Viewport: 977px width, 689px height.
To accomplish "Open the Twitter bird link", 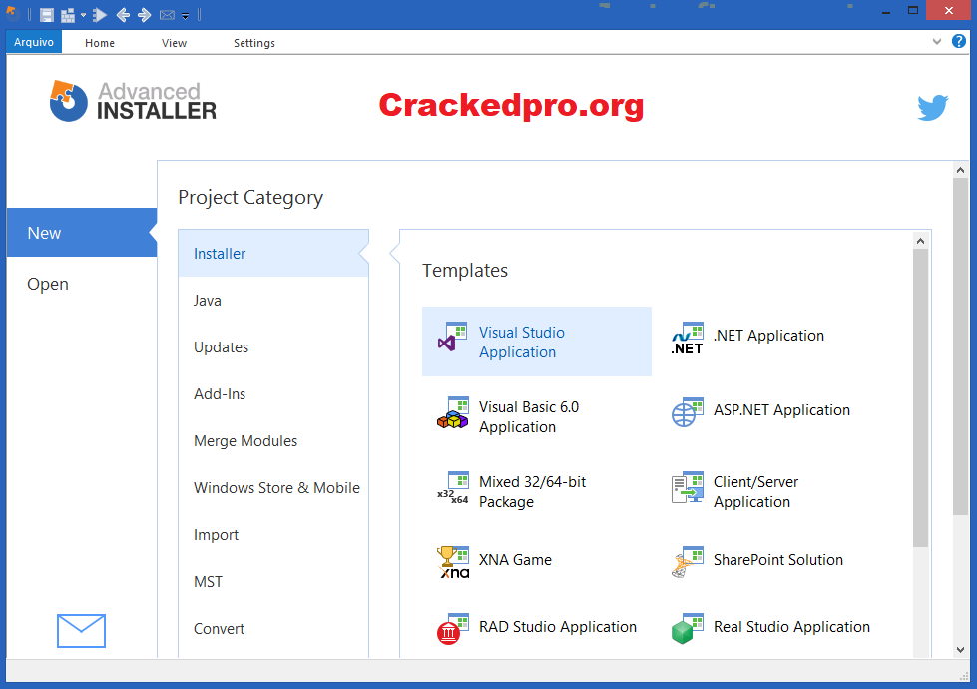I will click(933, 107).
